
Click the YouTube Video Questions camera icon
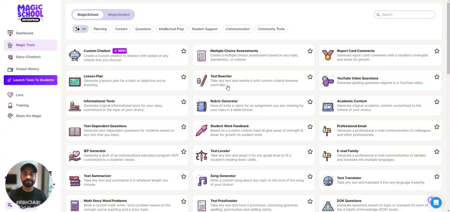[x=328, y=81]
